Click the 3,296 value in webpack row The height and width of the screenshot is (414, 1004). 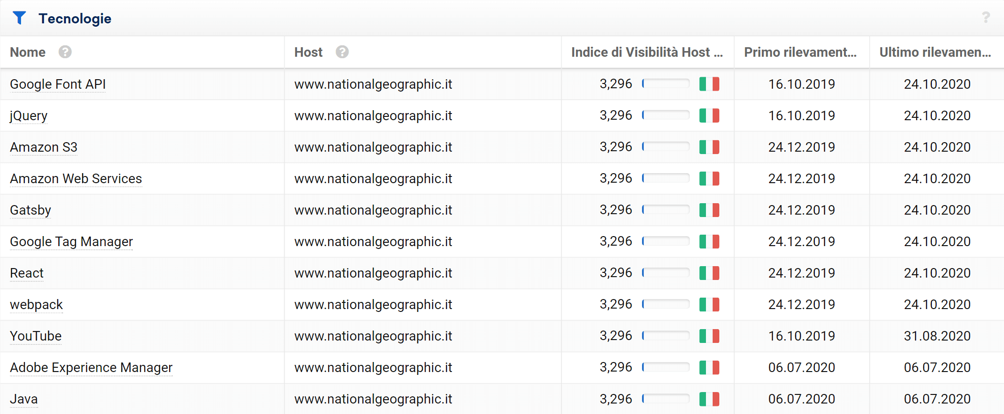(x=616, y=304)
